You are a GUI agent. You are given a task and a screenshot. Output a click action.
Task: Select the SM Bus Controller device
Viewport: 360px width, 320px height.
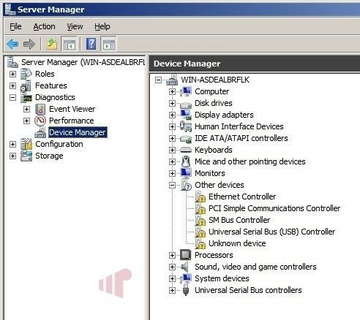[x=239, y=220]
